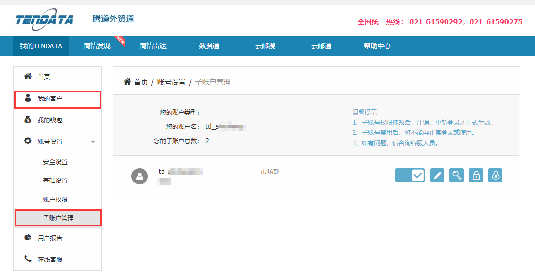Click the home icon in the breadcrumb

[127, 81]
